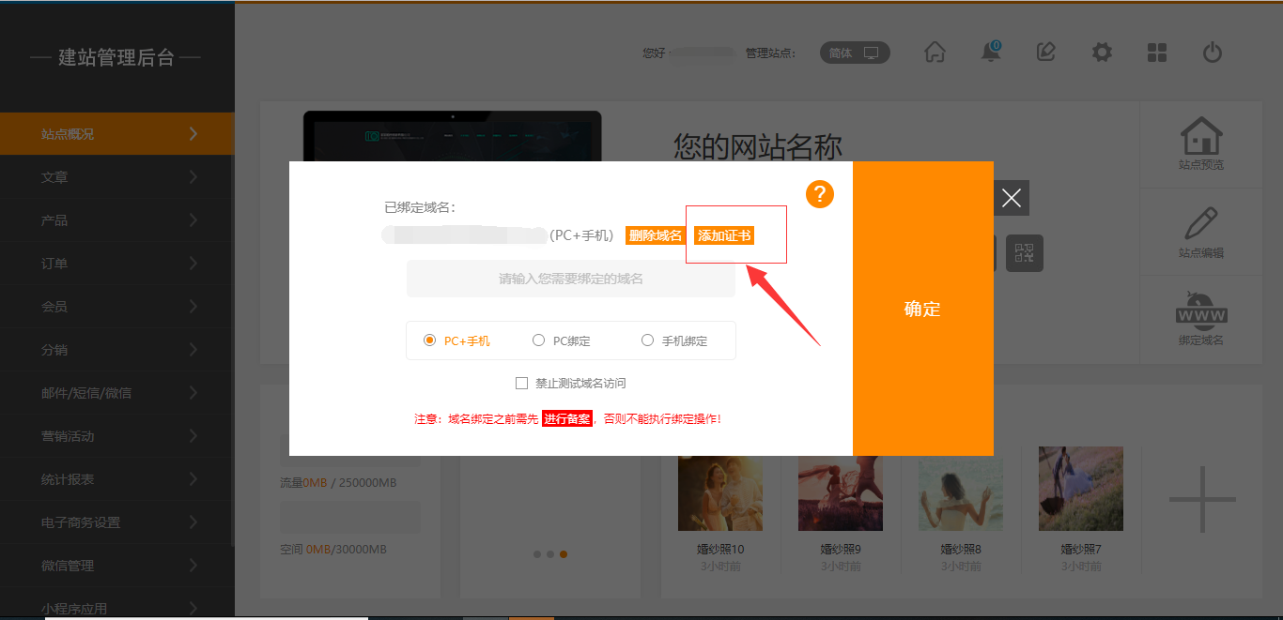Select the PC绑定 radio option

539,340
